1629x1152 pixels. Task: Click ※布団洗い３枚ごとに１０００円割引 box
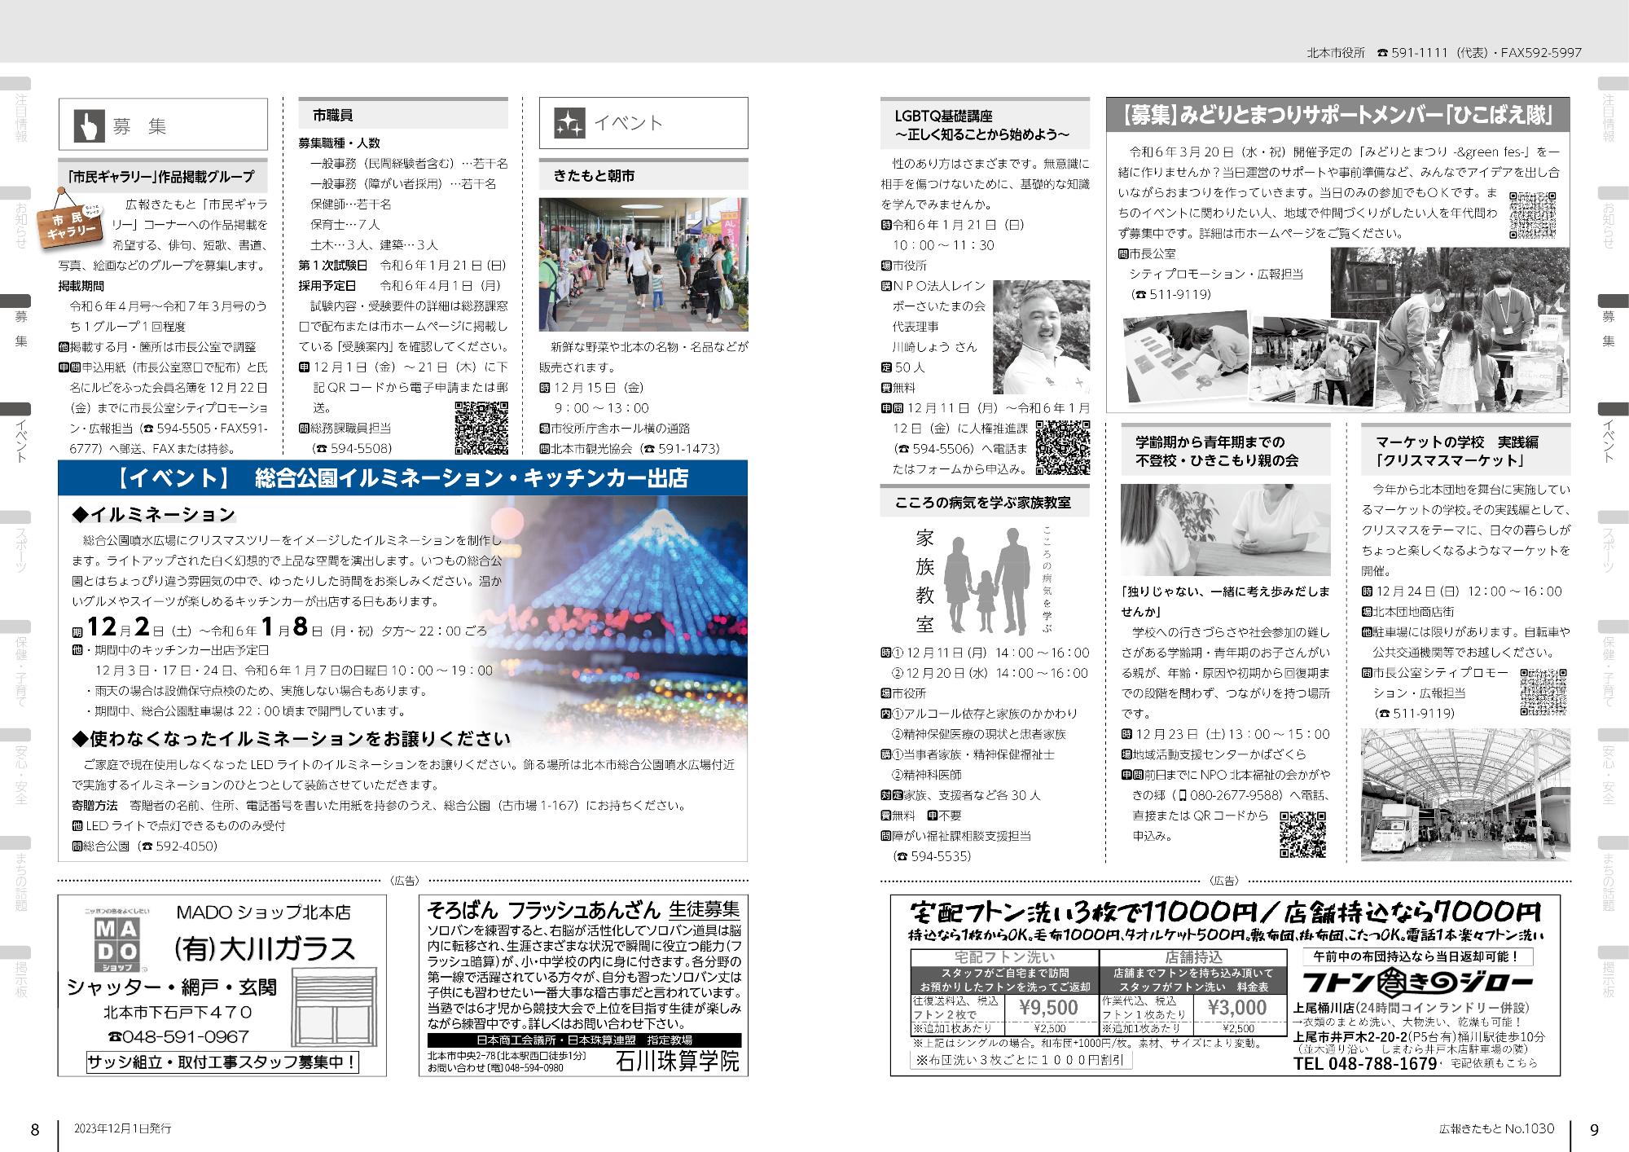tap(1021, 1061)
